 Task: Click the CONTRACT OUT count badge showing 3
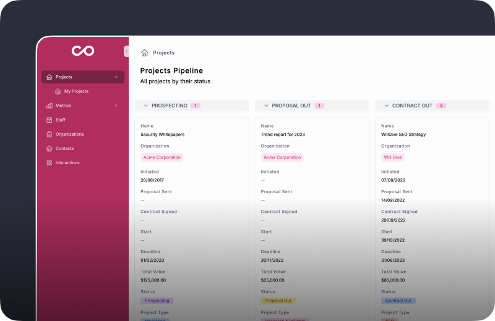(441, 106)
